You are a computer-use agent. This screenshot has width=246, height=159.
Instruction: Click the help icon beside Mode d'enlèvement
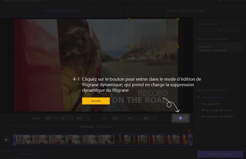(226, 91)
